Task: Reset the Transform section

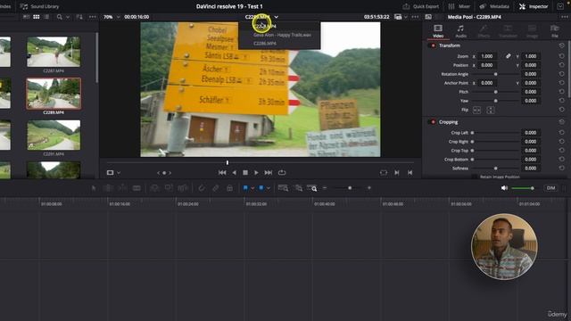Action: click(x=561, y=45)
